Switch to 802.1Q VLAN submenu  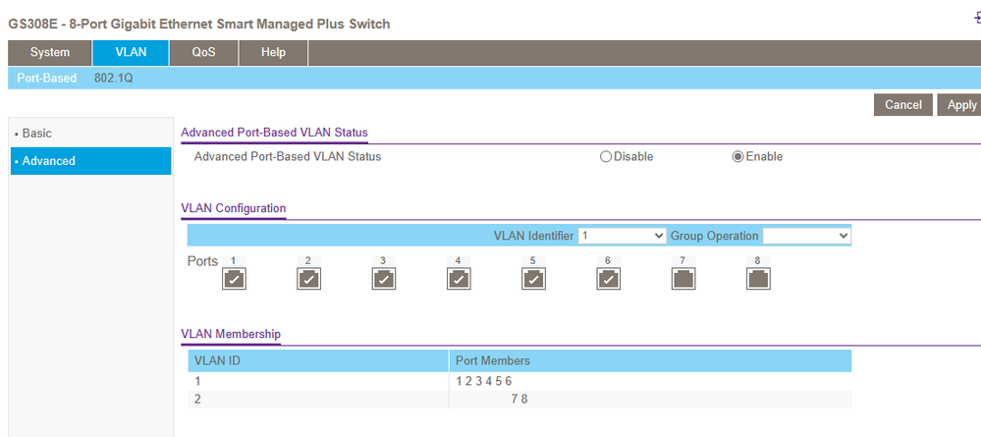(x=113, y=78)
